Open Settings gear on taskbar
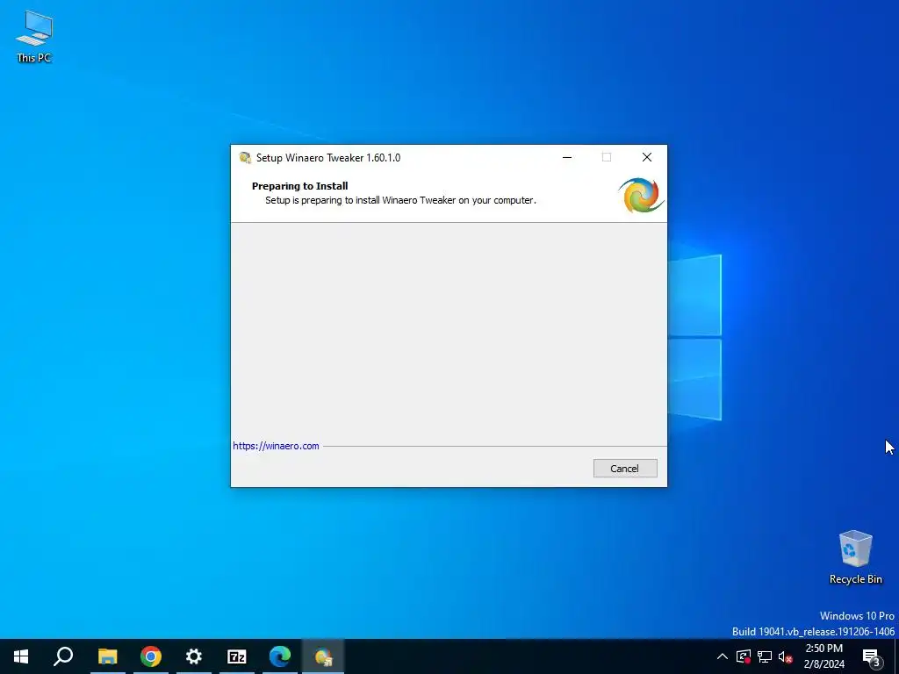This screenshot has width=899, height=674. (x=194, y=656)
